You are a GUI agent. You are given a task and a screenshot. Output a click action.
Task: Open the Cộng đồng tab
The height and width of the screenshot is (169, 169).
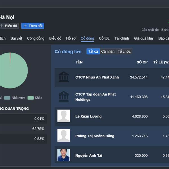click(35, 38)
